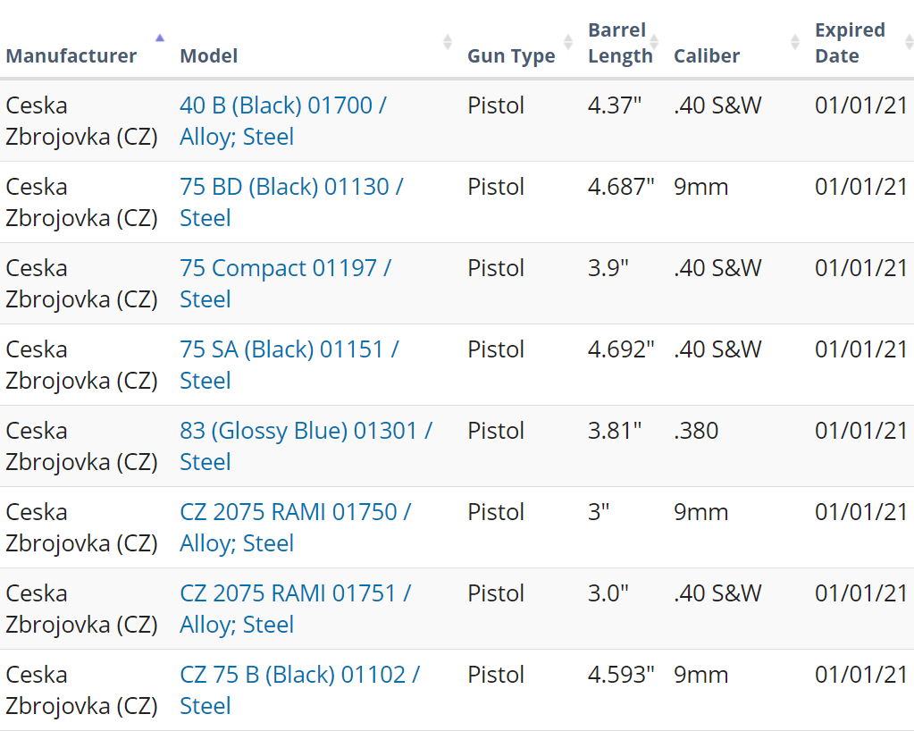Select barrel length 4.593" cell
This screenshot has width=914, height=731.
click(621, 675)
